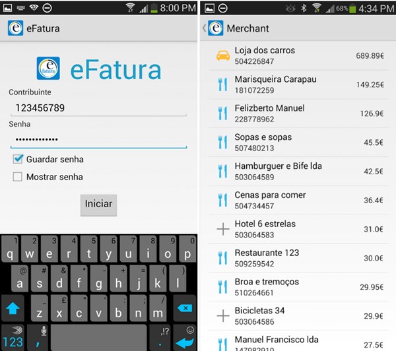Tap the restaurant icon for Cenas para comer
The height and width of the screenshot is (351, 396).
point(223,200)
